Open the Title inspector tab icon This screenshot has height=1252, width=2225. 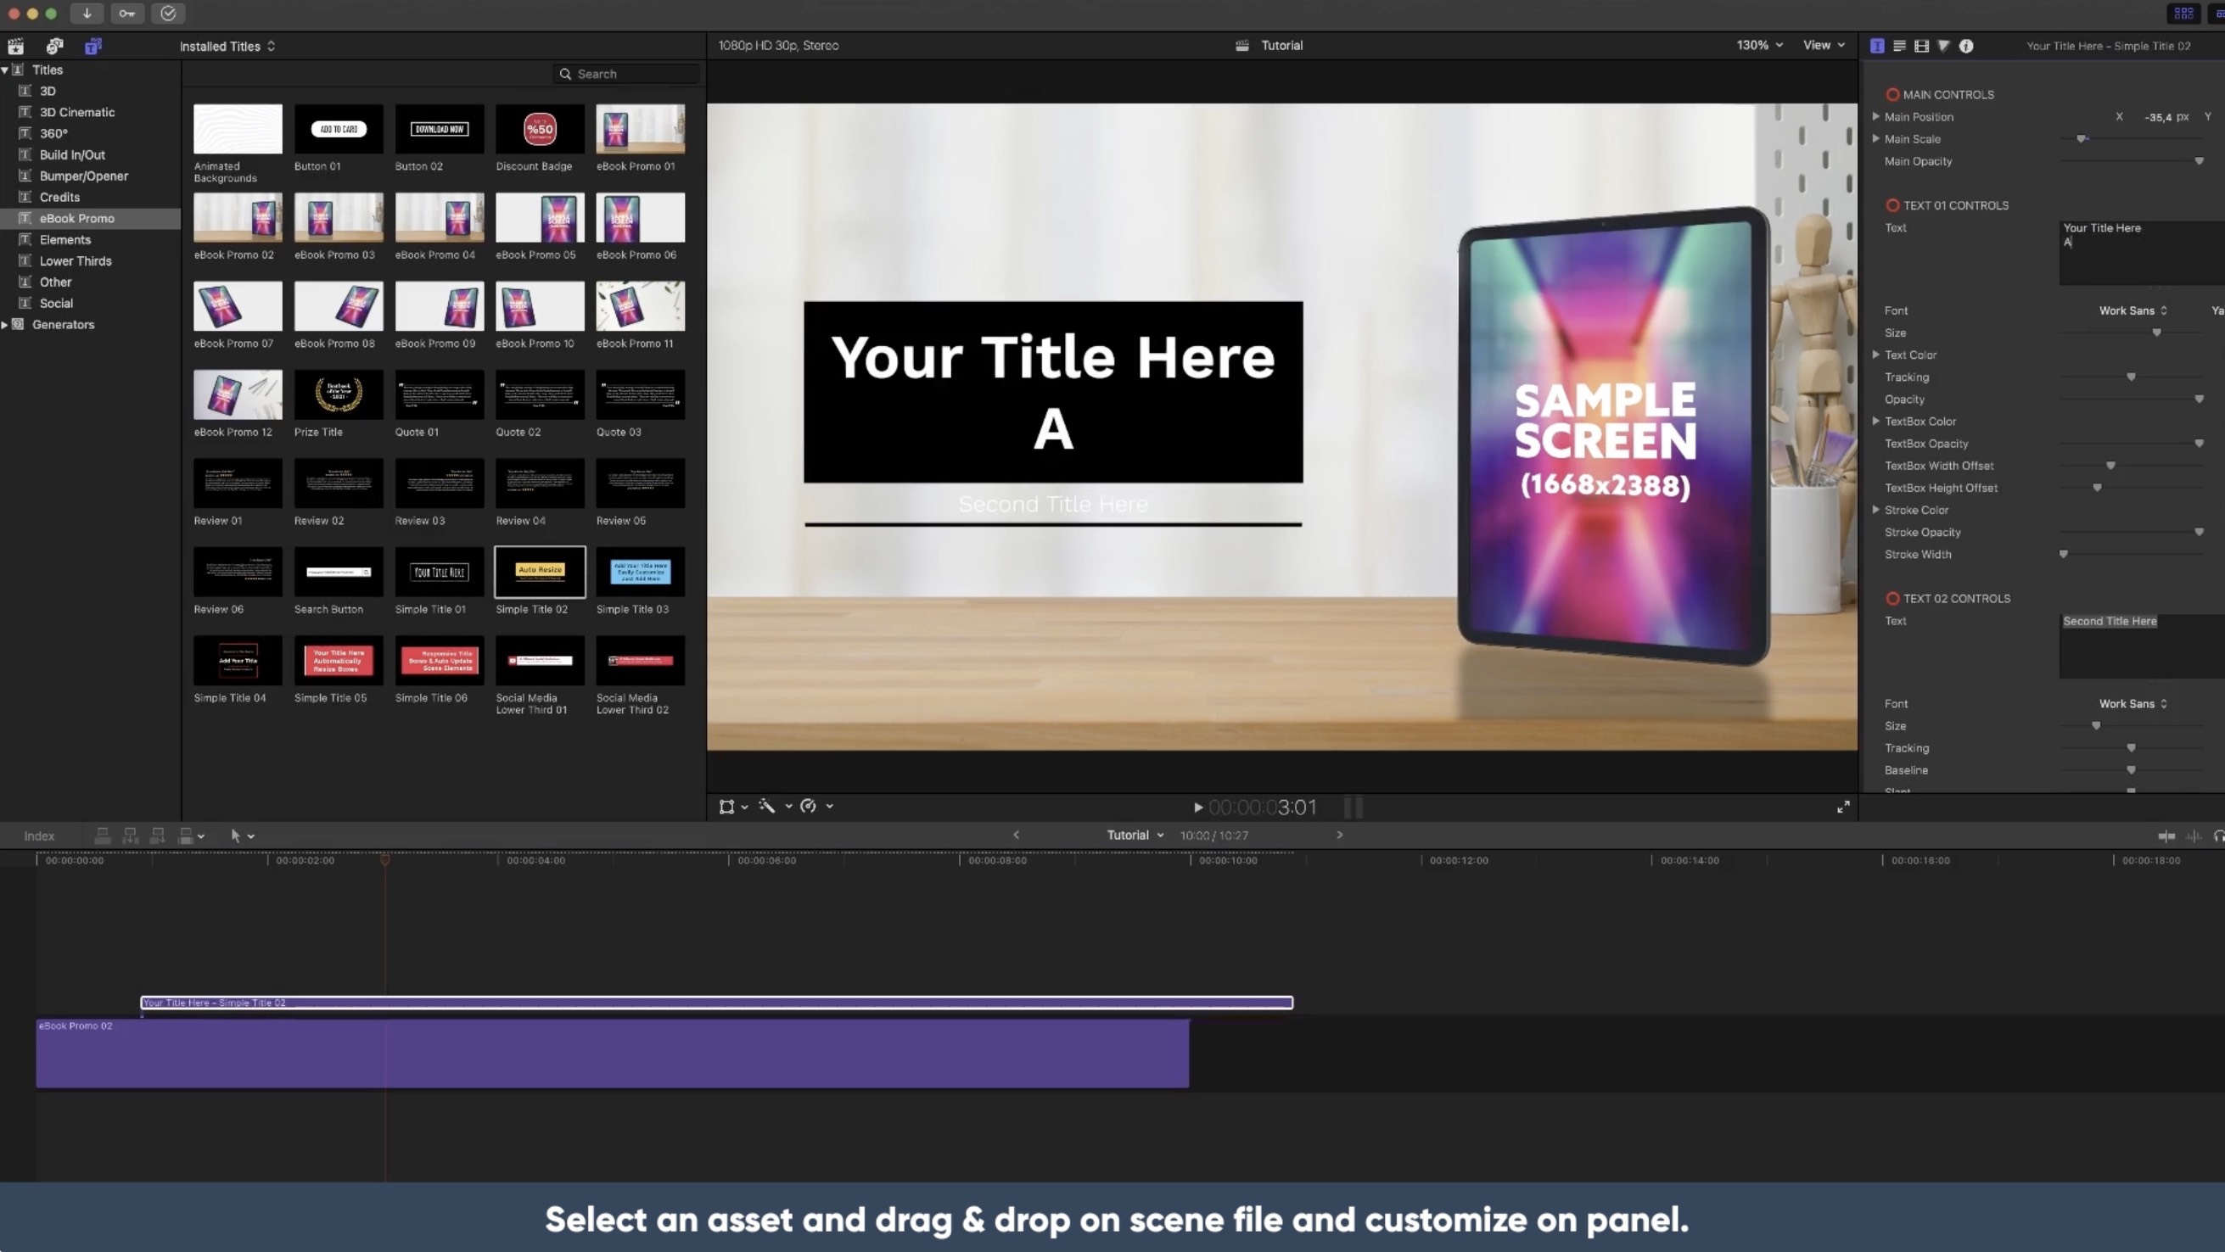coord(1877,46)
